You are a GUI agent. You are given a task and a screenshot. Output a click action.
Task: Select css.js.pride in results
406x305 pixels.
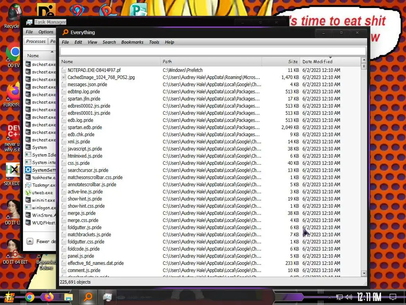tap(79, 163)
